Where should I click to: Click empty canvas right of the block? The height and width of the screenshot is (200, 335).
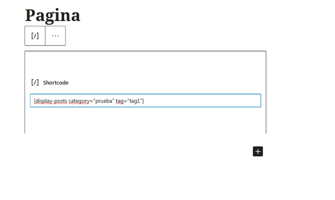(299, 92)
